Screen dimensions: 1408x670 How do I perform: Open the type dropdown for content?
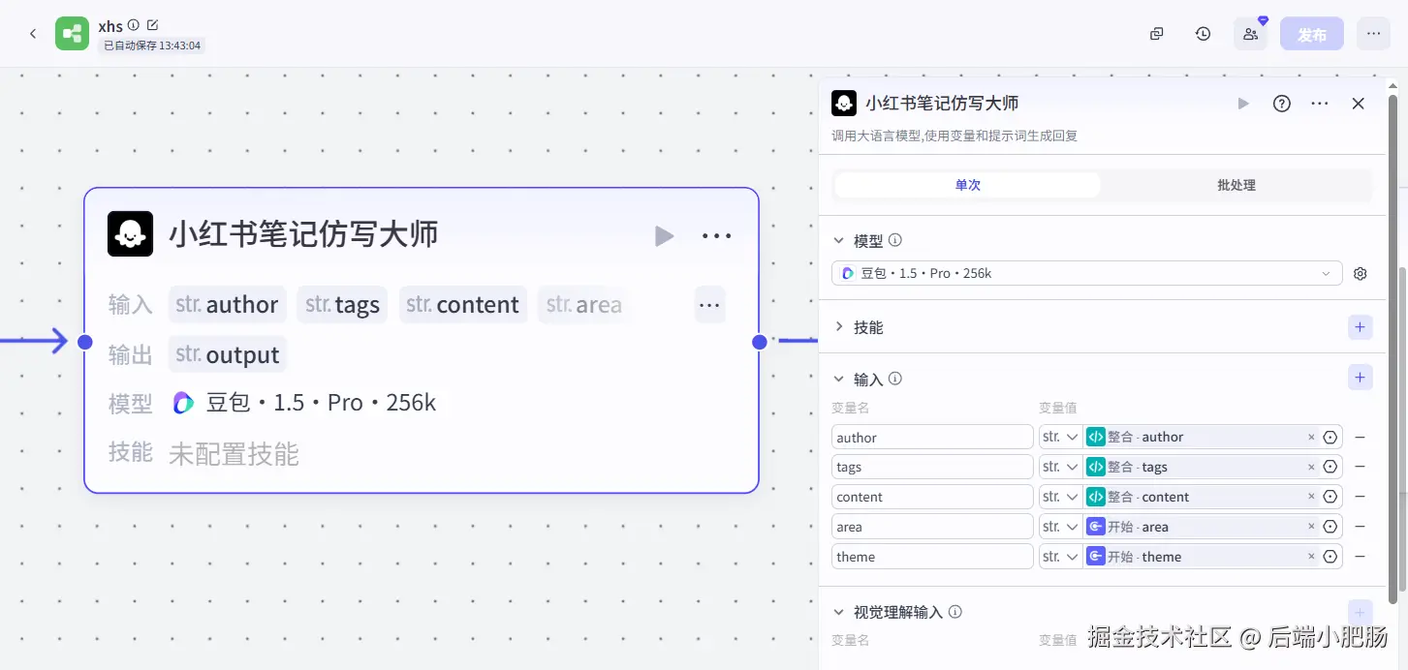pyautogui.click(x=1061, y=497)
